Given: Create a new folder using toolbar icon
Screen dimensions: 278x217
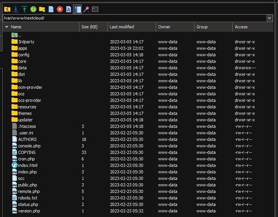Looking at the screenshot, I should tap(42, 9).
